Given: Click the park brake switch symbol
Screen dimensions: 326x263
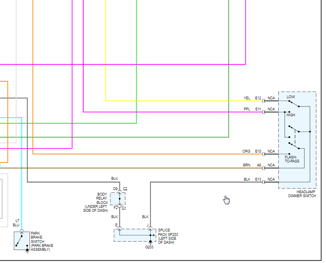Looking at the screenshot, I should point(22,241).
